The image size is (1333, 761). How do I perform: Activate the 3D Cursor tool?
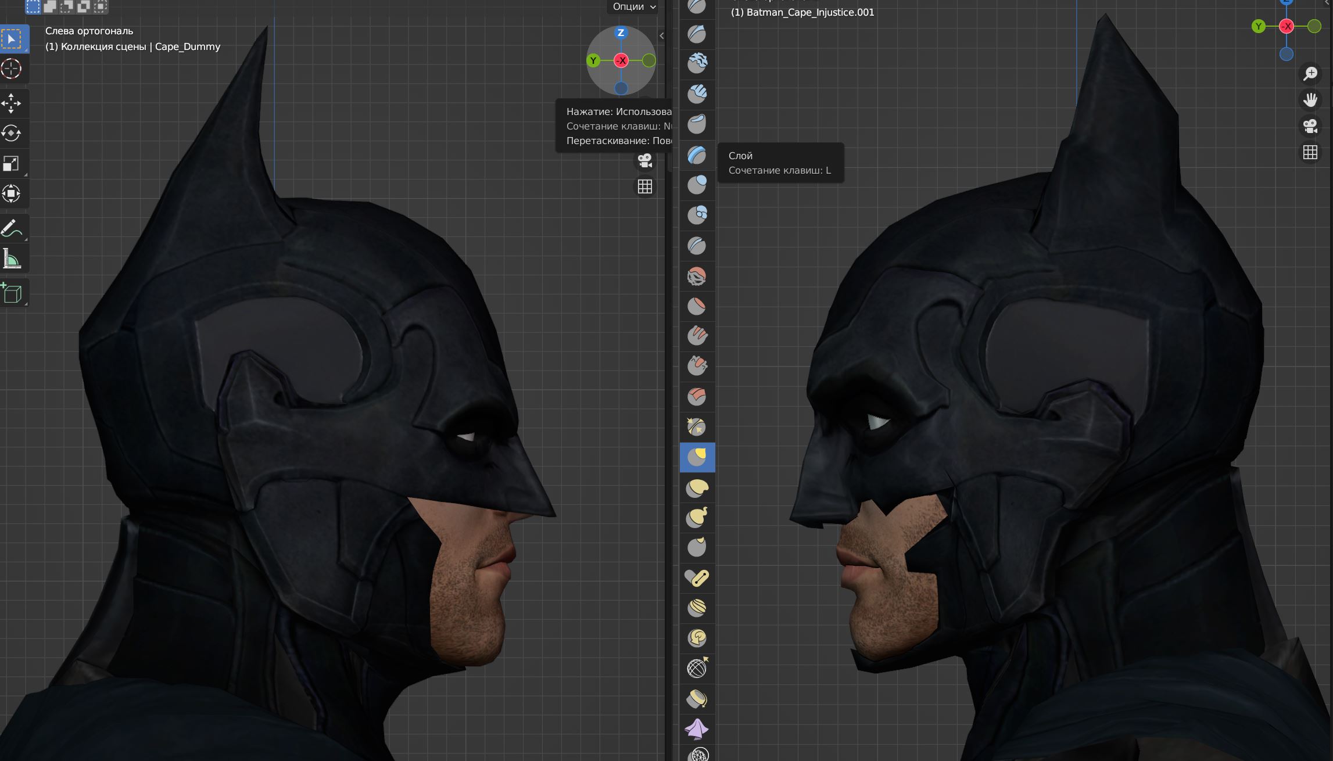click(x=12, y=69)
